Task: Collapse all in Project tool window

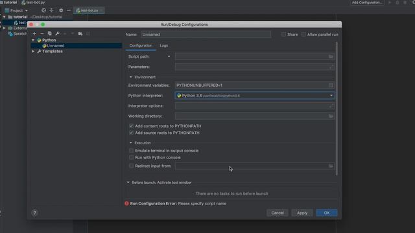Action: 51,10
